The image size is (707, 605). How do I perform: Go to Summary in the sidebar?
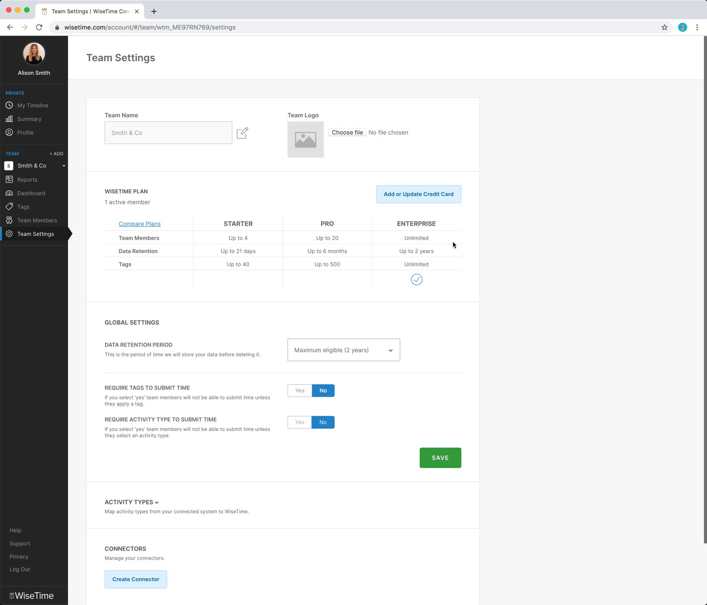point(29,119)
